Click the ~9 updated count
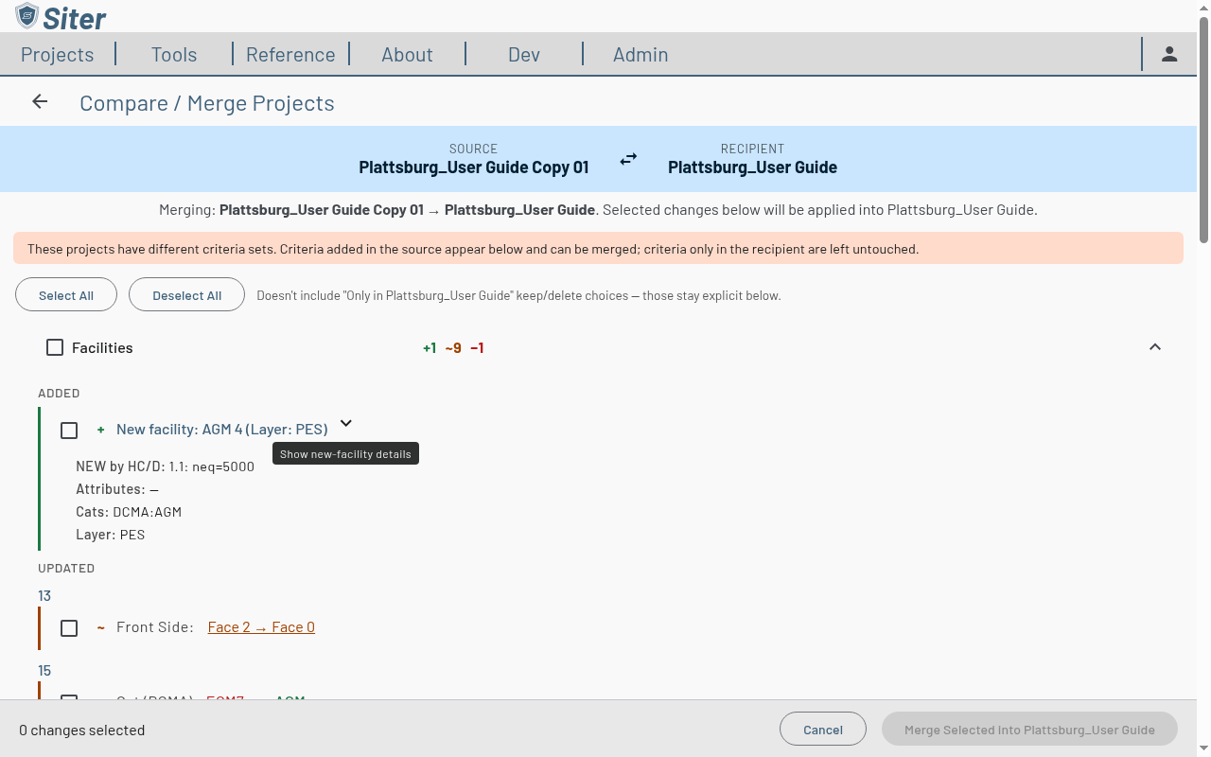 coord(453,348)
